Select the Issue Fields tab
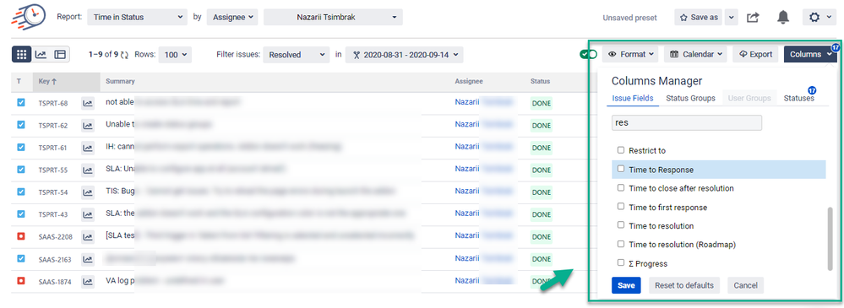 [633, 99]
